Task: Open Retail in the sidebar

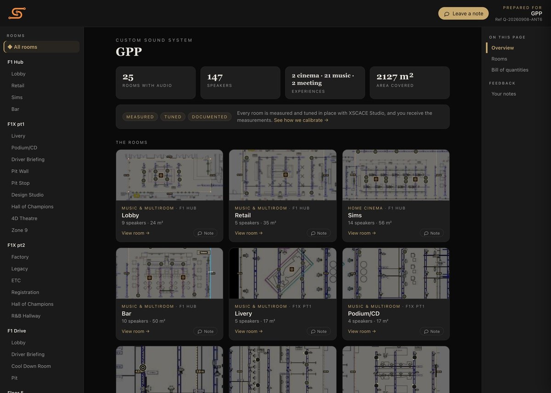Action: pyautogui.click(x=18, y=86)
